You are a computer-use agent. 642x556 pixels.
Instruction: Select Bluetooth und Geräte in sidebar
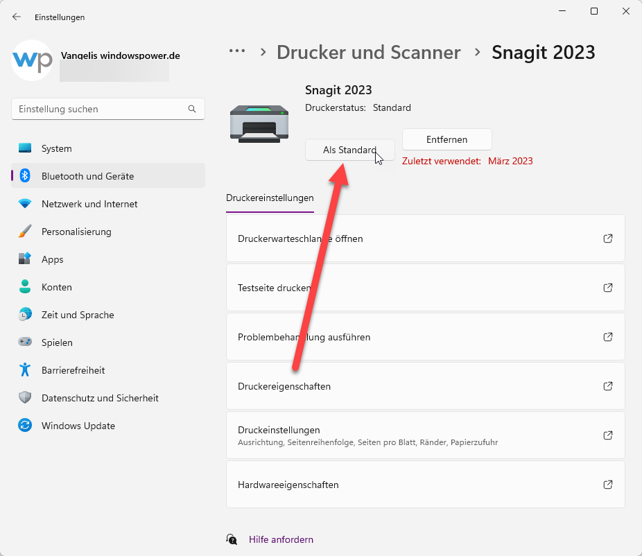(108, 175)
